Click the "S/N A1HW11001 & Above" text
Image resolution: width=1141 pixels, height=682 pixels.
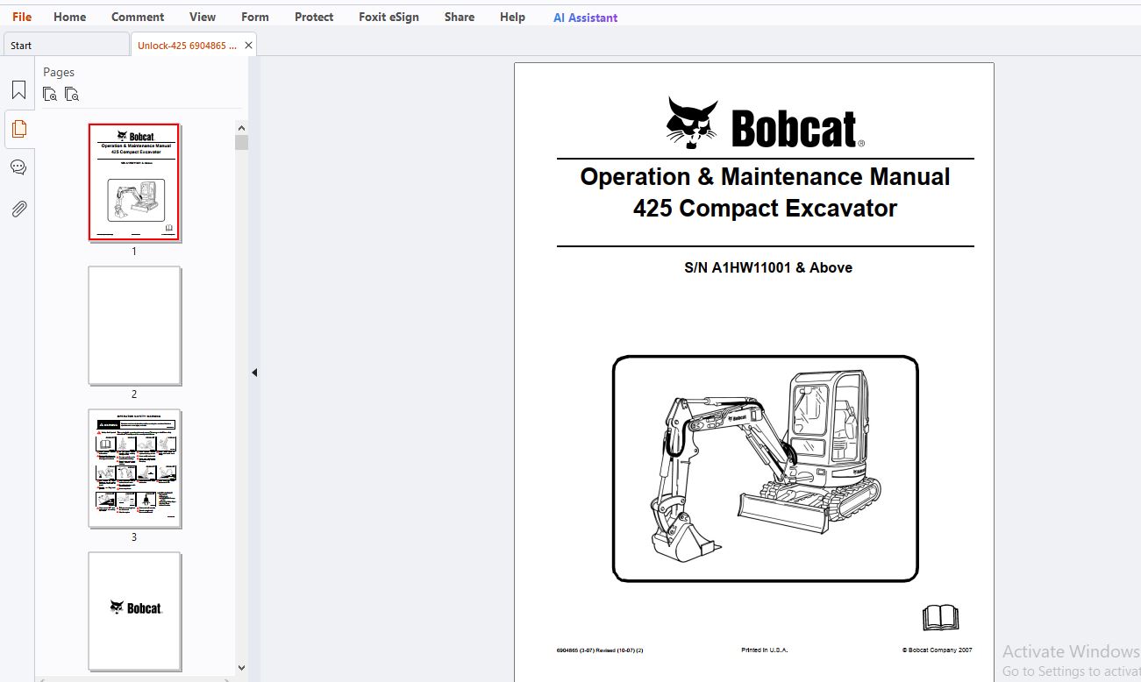tap(768, 267)
